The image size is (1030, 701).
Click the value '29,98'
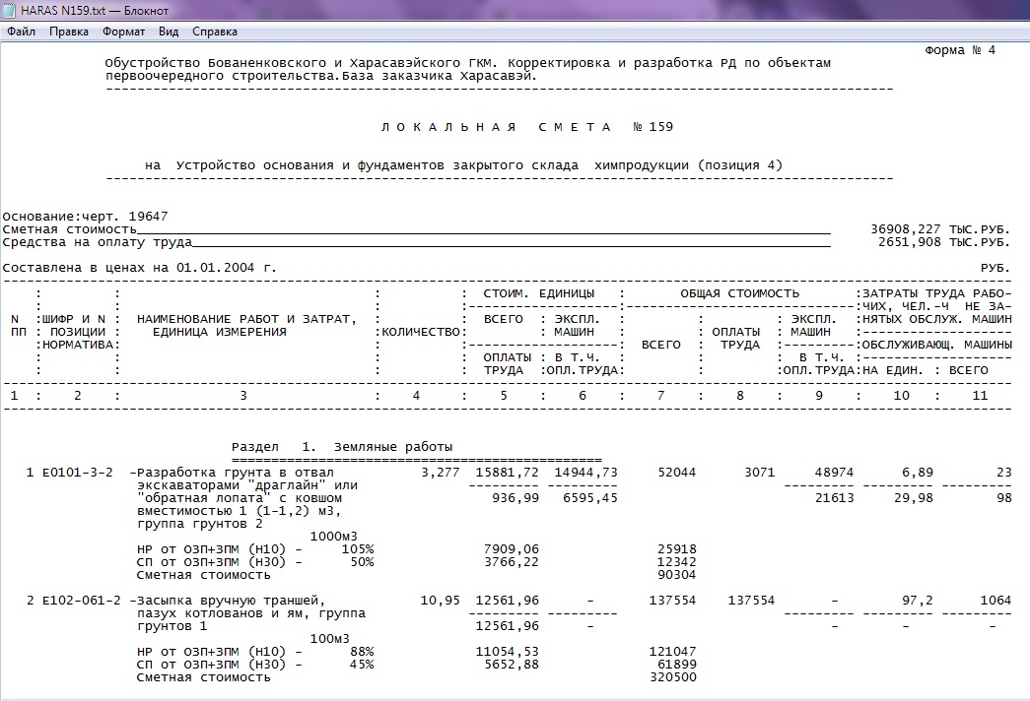913,498
